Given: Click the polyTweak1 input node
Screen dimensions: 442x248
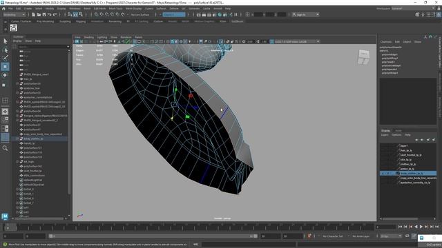Looking at the screenshot, I should pyautogui.click(x=388, y=62).
